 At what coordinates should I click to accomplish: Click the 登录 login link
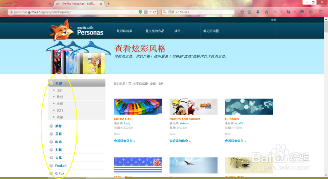[274, 20]
